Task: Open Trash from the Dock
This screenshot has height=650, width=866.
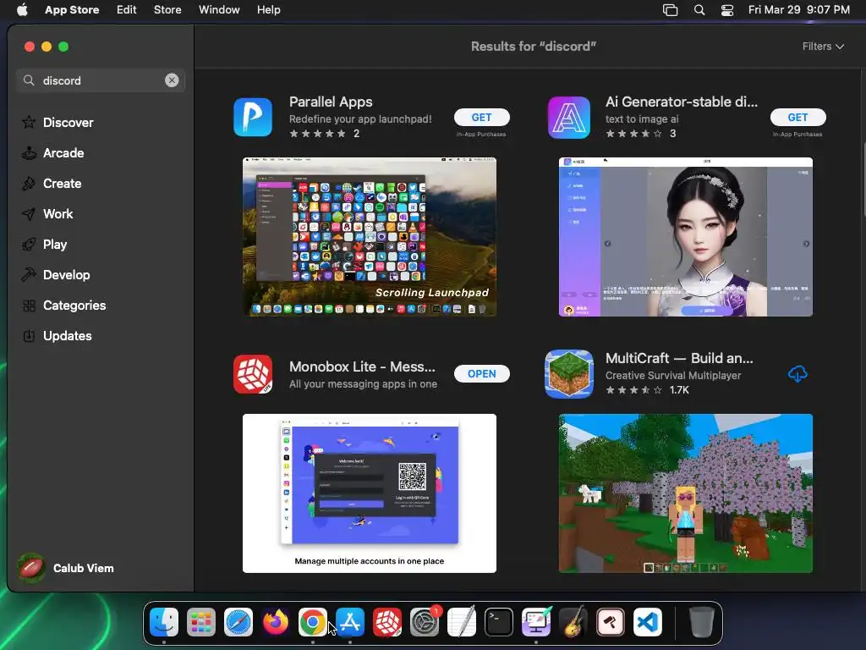Action: tap(701, 622)
